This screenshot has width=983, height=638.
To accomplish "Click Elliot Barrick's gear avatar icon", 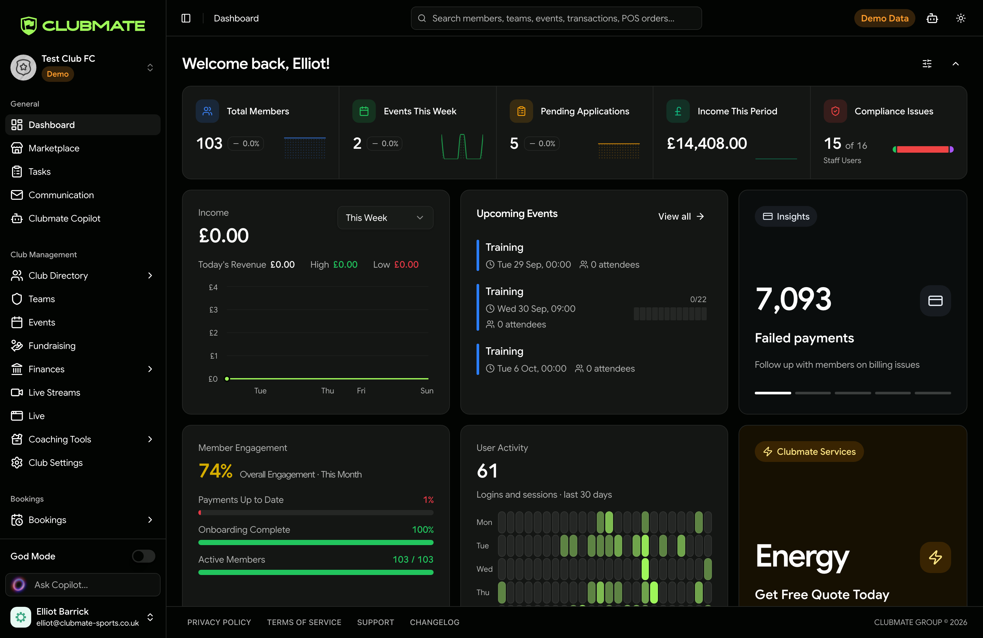I will [21, 617].
